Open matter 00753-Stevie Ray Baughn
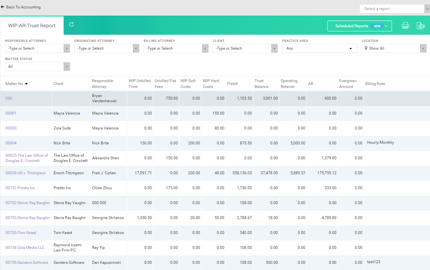This screenshot has width=430, height=270. [28, 218]
